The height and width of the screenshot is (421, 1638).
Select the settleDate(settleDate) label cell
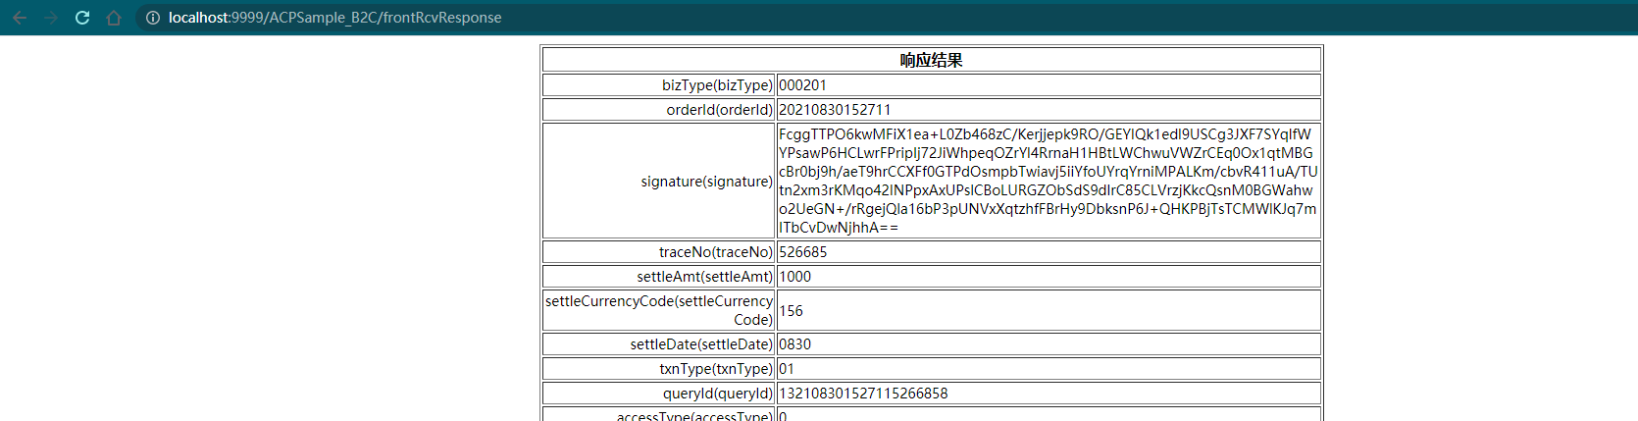click(x=659, y=344)
